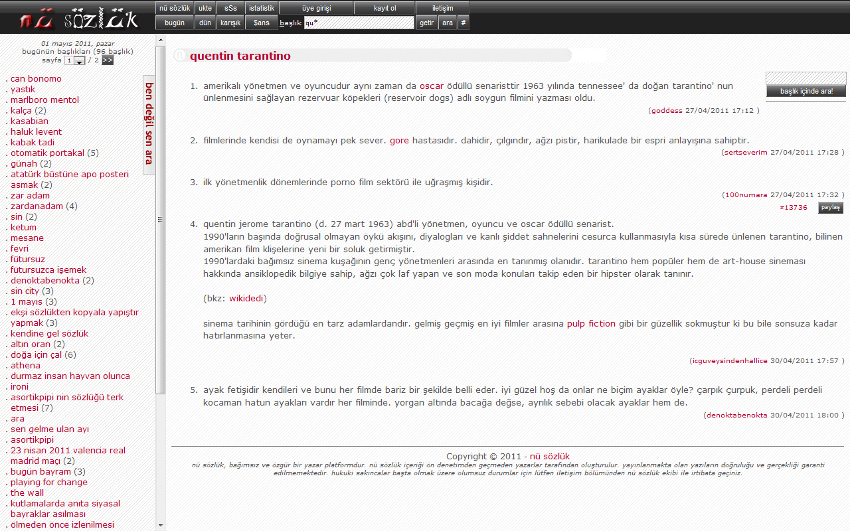Open the the wall topic
The width and height of the screenshot is (850, 531).
pyautogui.click(x=27, y=493)
